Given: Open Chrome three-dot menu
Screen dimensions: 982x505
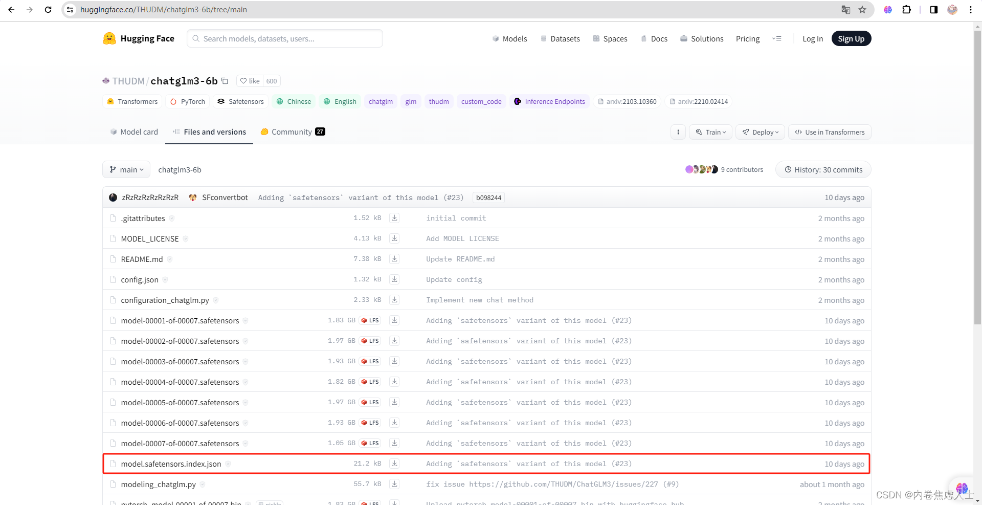Looking at the screenshot, I should [971, 10].
